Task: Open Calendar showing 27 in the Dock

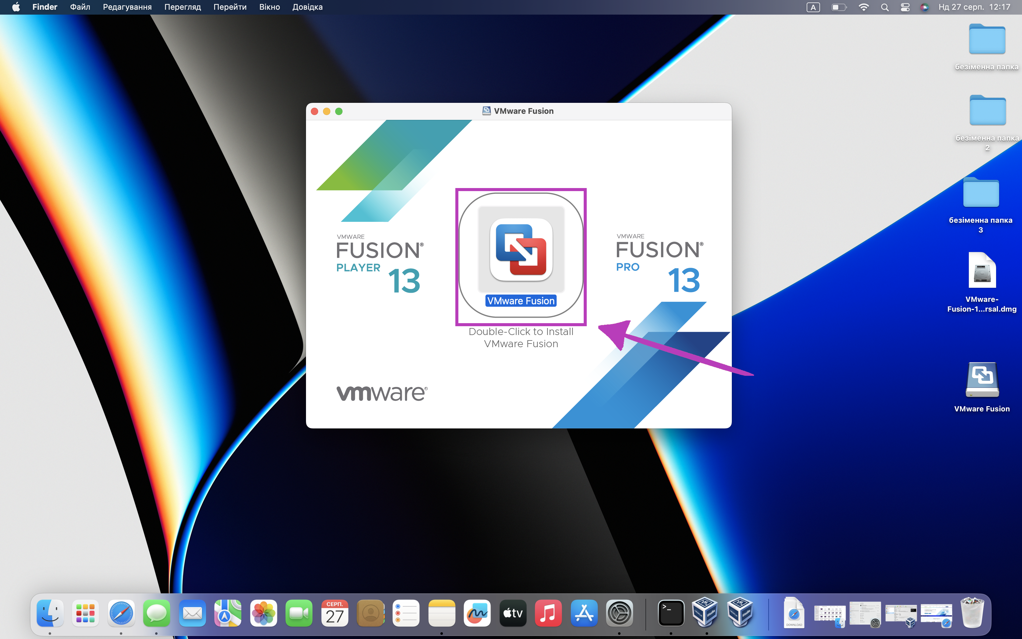Action: coord(335,613)
